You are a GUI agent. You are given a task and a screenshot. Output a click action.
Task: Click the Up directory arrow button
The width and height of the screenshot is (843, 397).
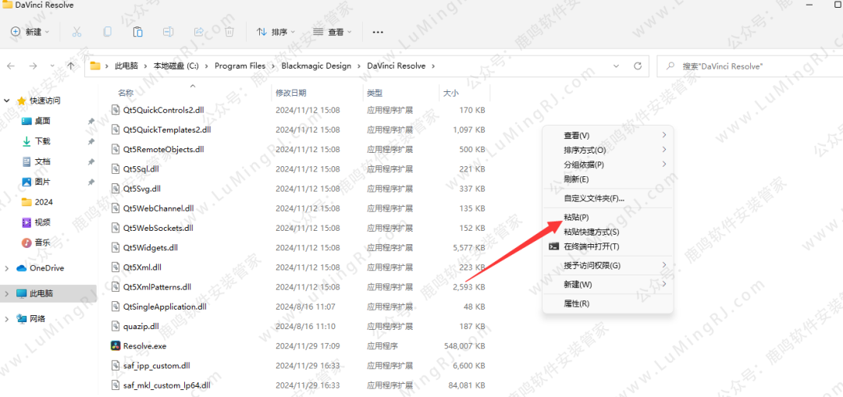coord(71,66)
